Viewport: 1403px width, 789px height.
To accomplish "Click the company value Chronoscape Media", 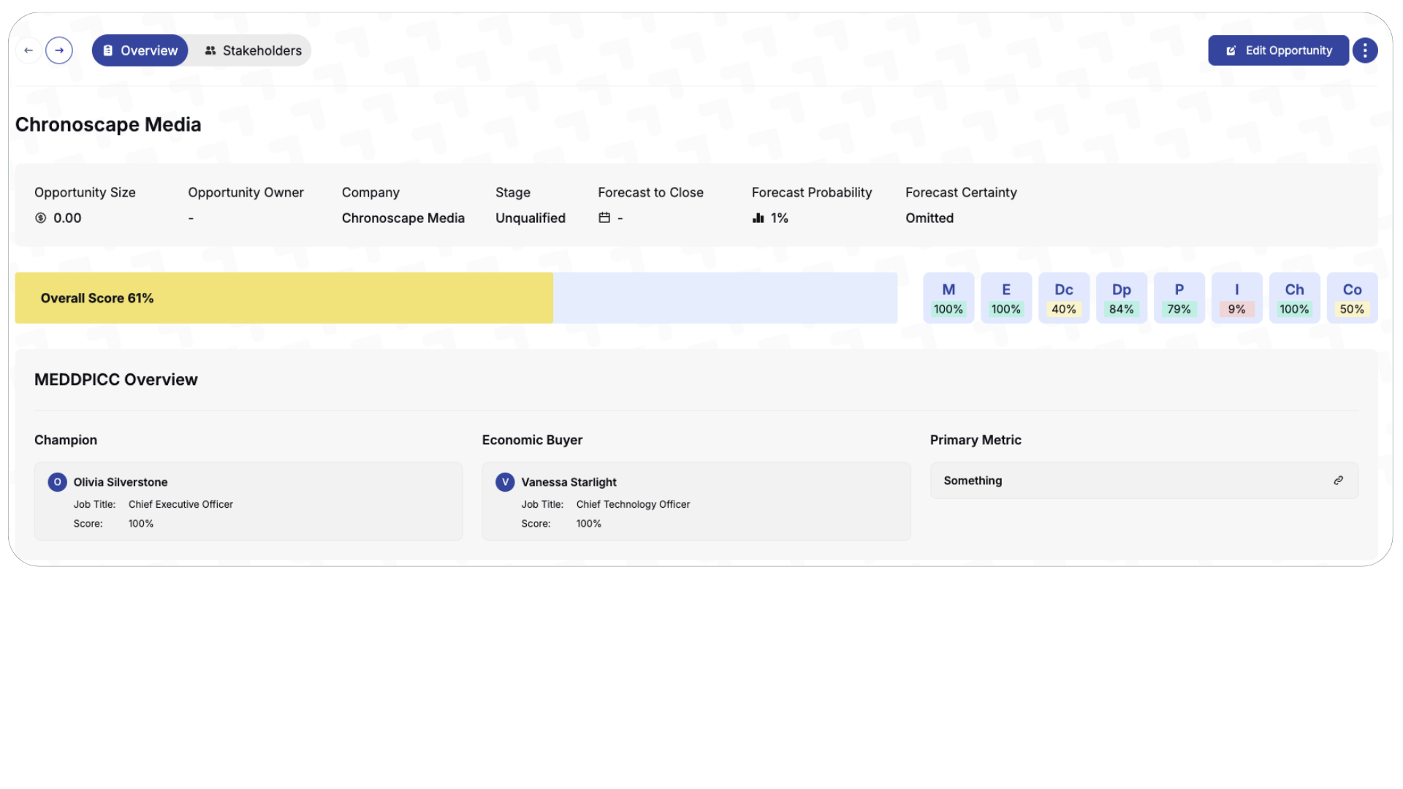I will [403, 218].
